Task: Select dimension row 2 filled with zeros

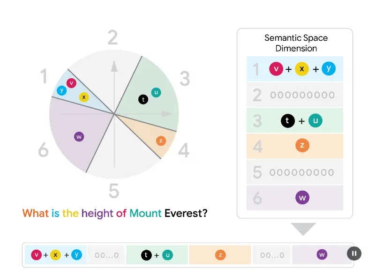Action: (295, 95)
